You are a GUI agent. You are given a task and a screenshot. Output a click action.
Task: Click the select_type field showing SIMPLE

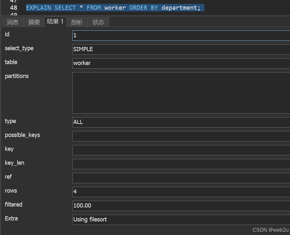(x=181, y=50)
